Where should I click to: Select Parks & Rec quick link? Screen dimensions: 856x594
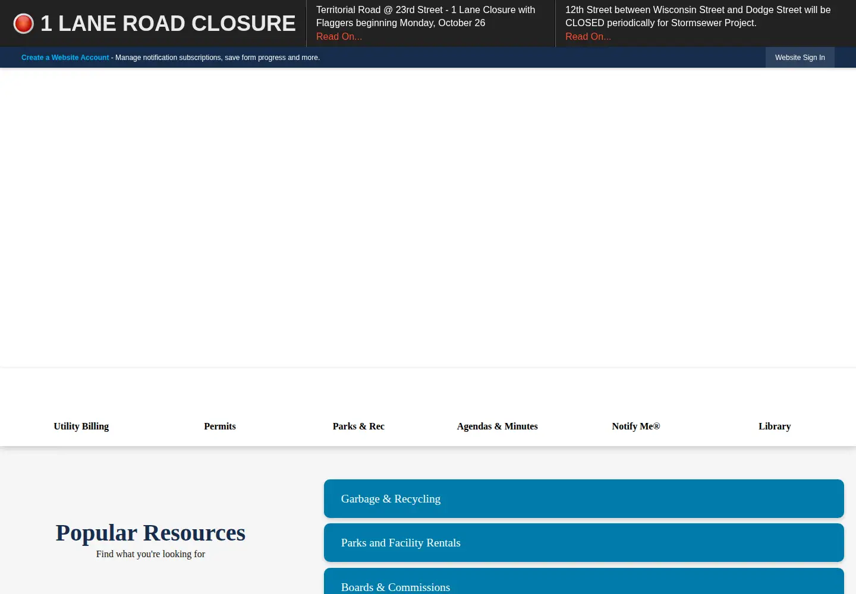tap(358, 426)
